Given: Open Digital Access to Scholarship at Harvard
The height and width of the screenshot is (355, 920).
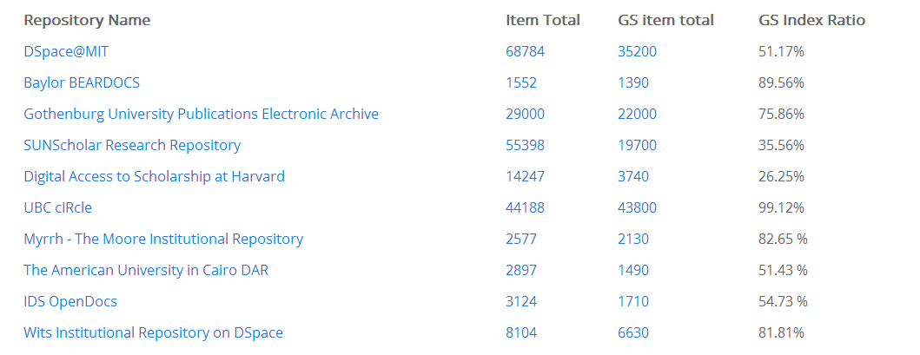Looking at the screenshot, I should click(154, 176).
